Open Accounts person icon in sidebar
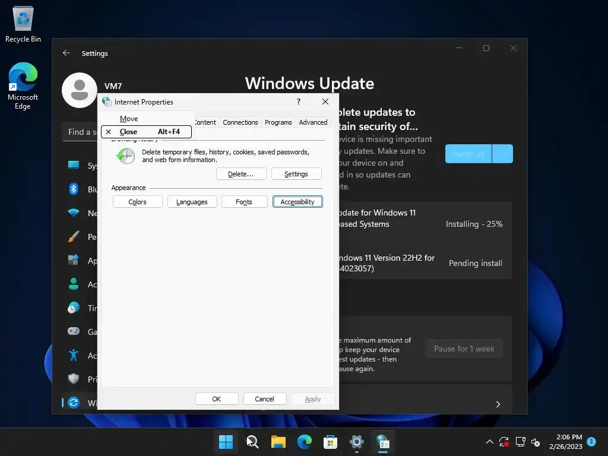 [x=74, y=284]
